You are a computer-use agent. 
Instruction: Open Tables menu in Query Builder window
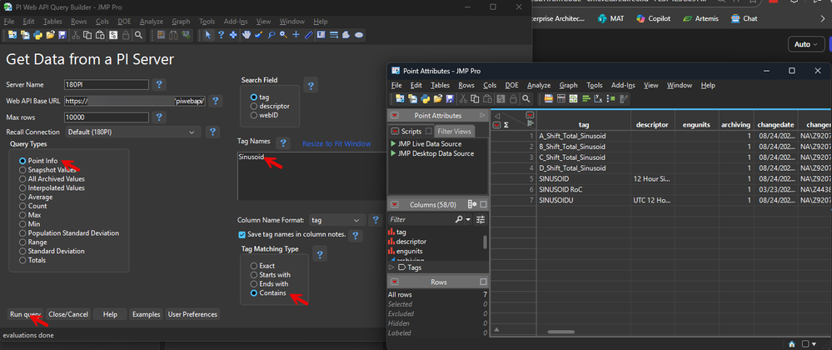point(52,22)
